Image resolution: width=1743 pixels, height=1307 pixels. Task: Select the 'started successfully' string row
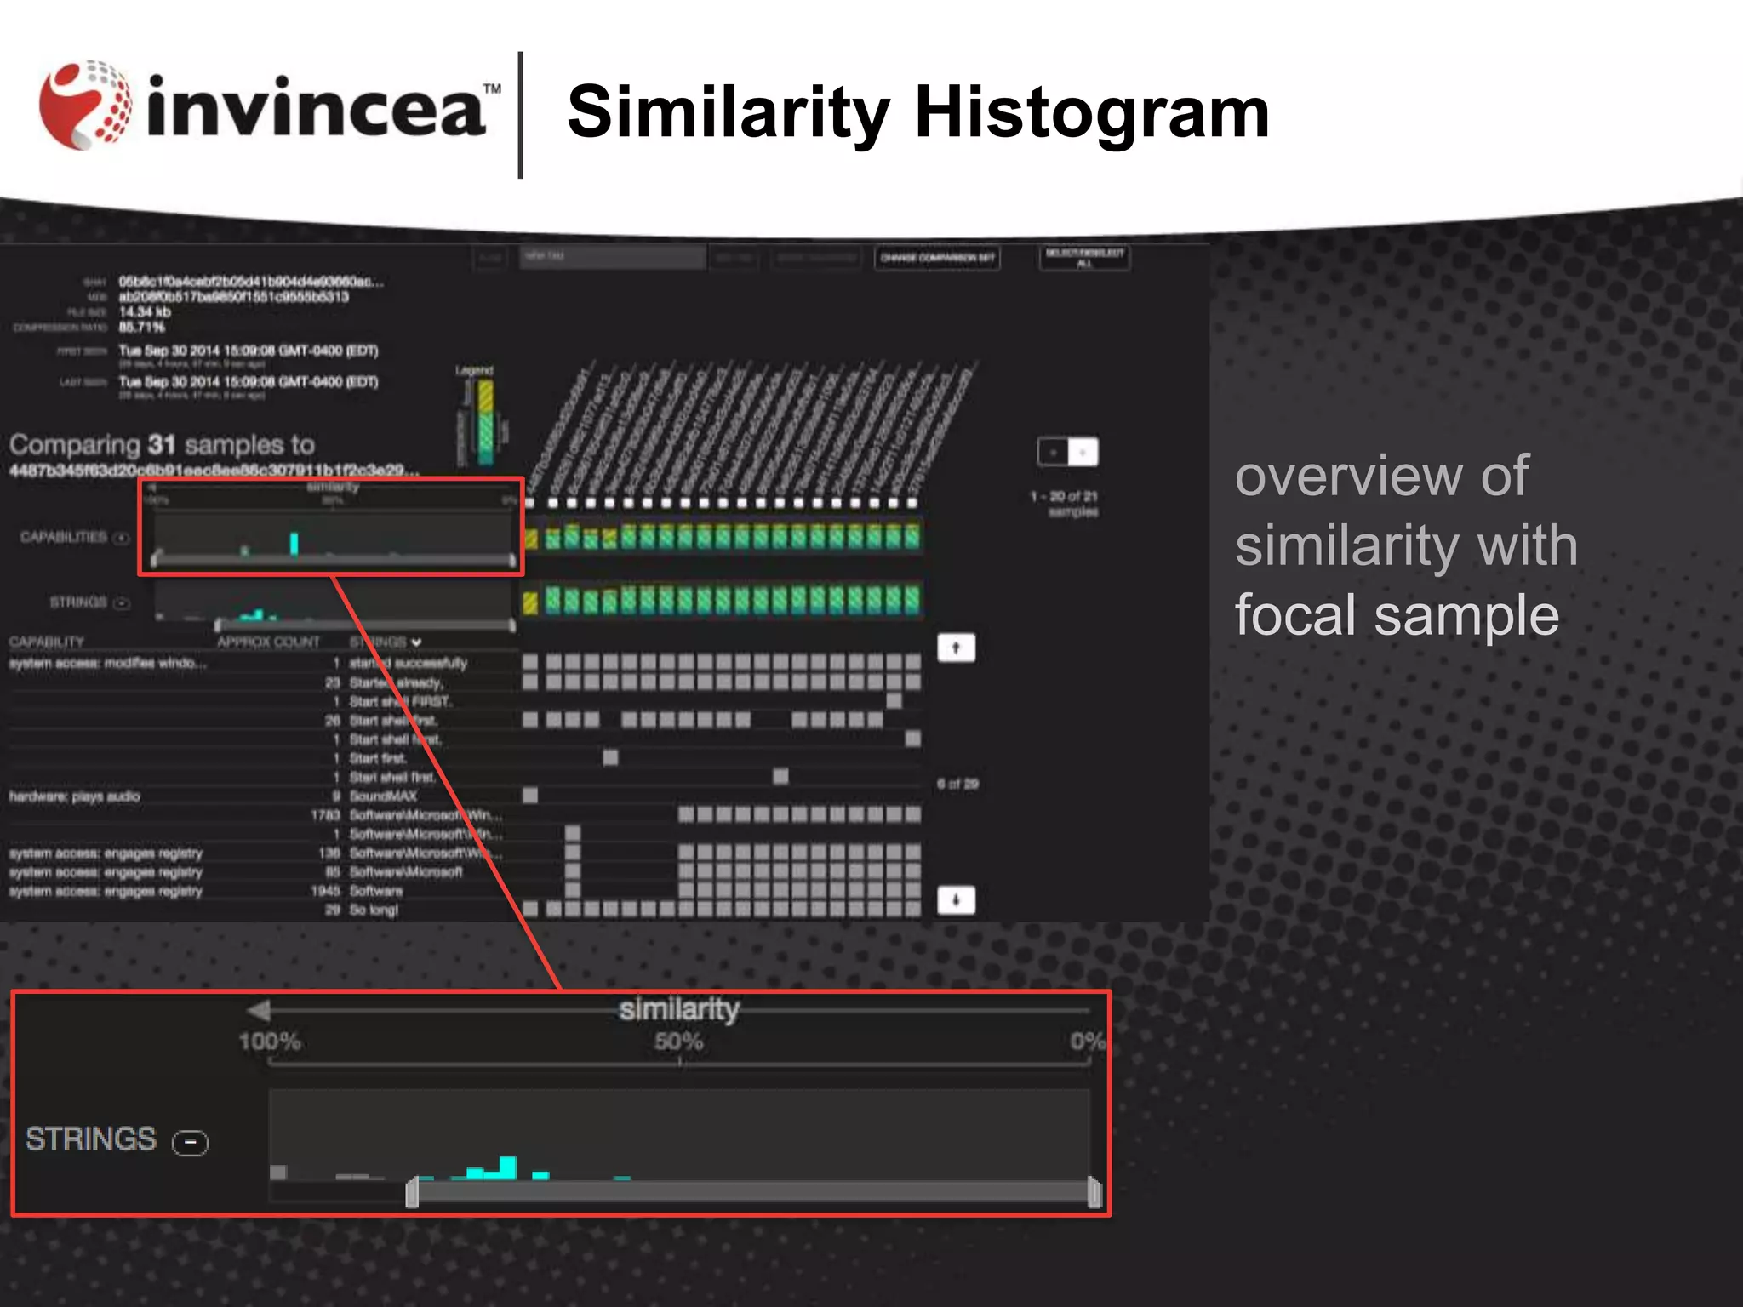point(408,663)
